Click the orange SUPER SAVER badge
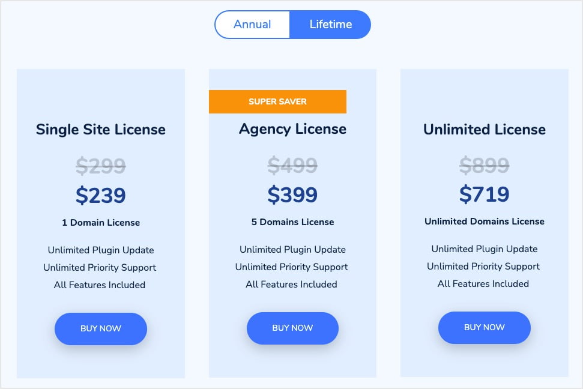 click(277, 101)
